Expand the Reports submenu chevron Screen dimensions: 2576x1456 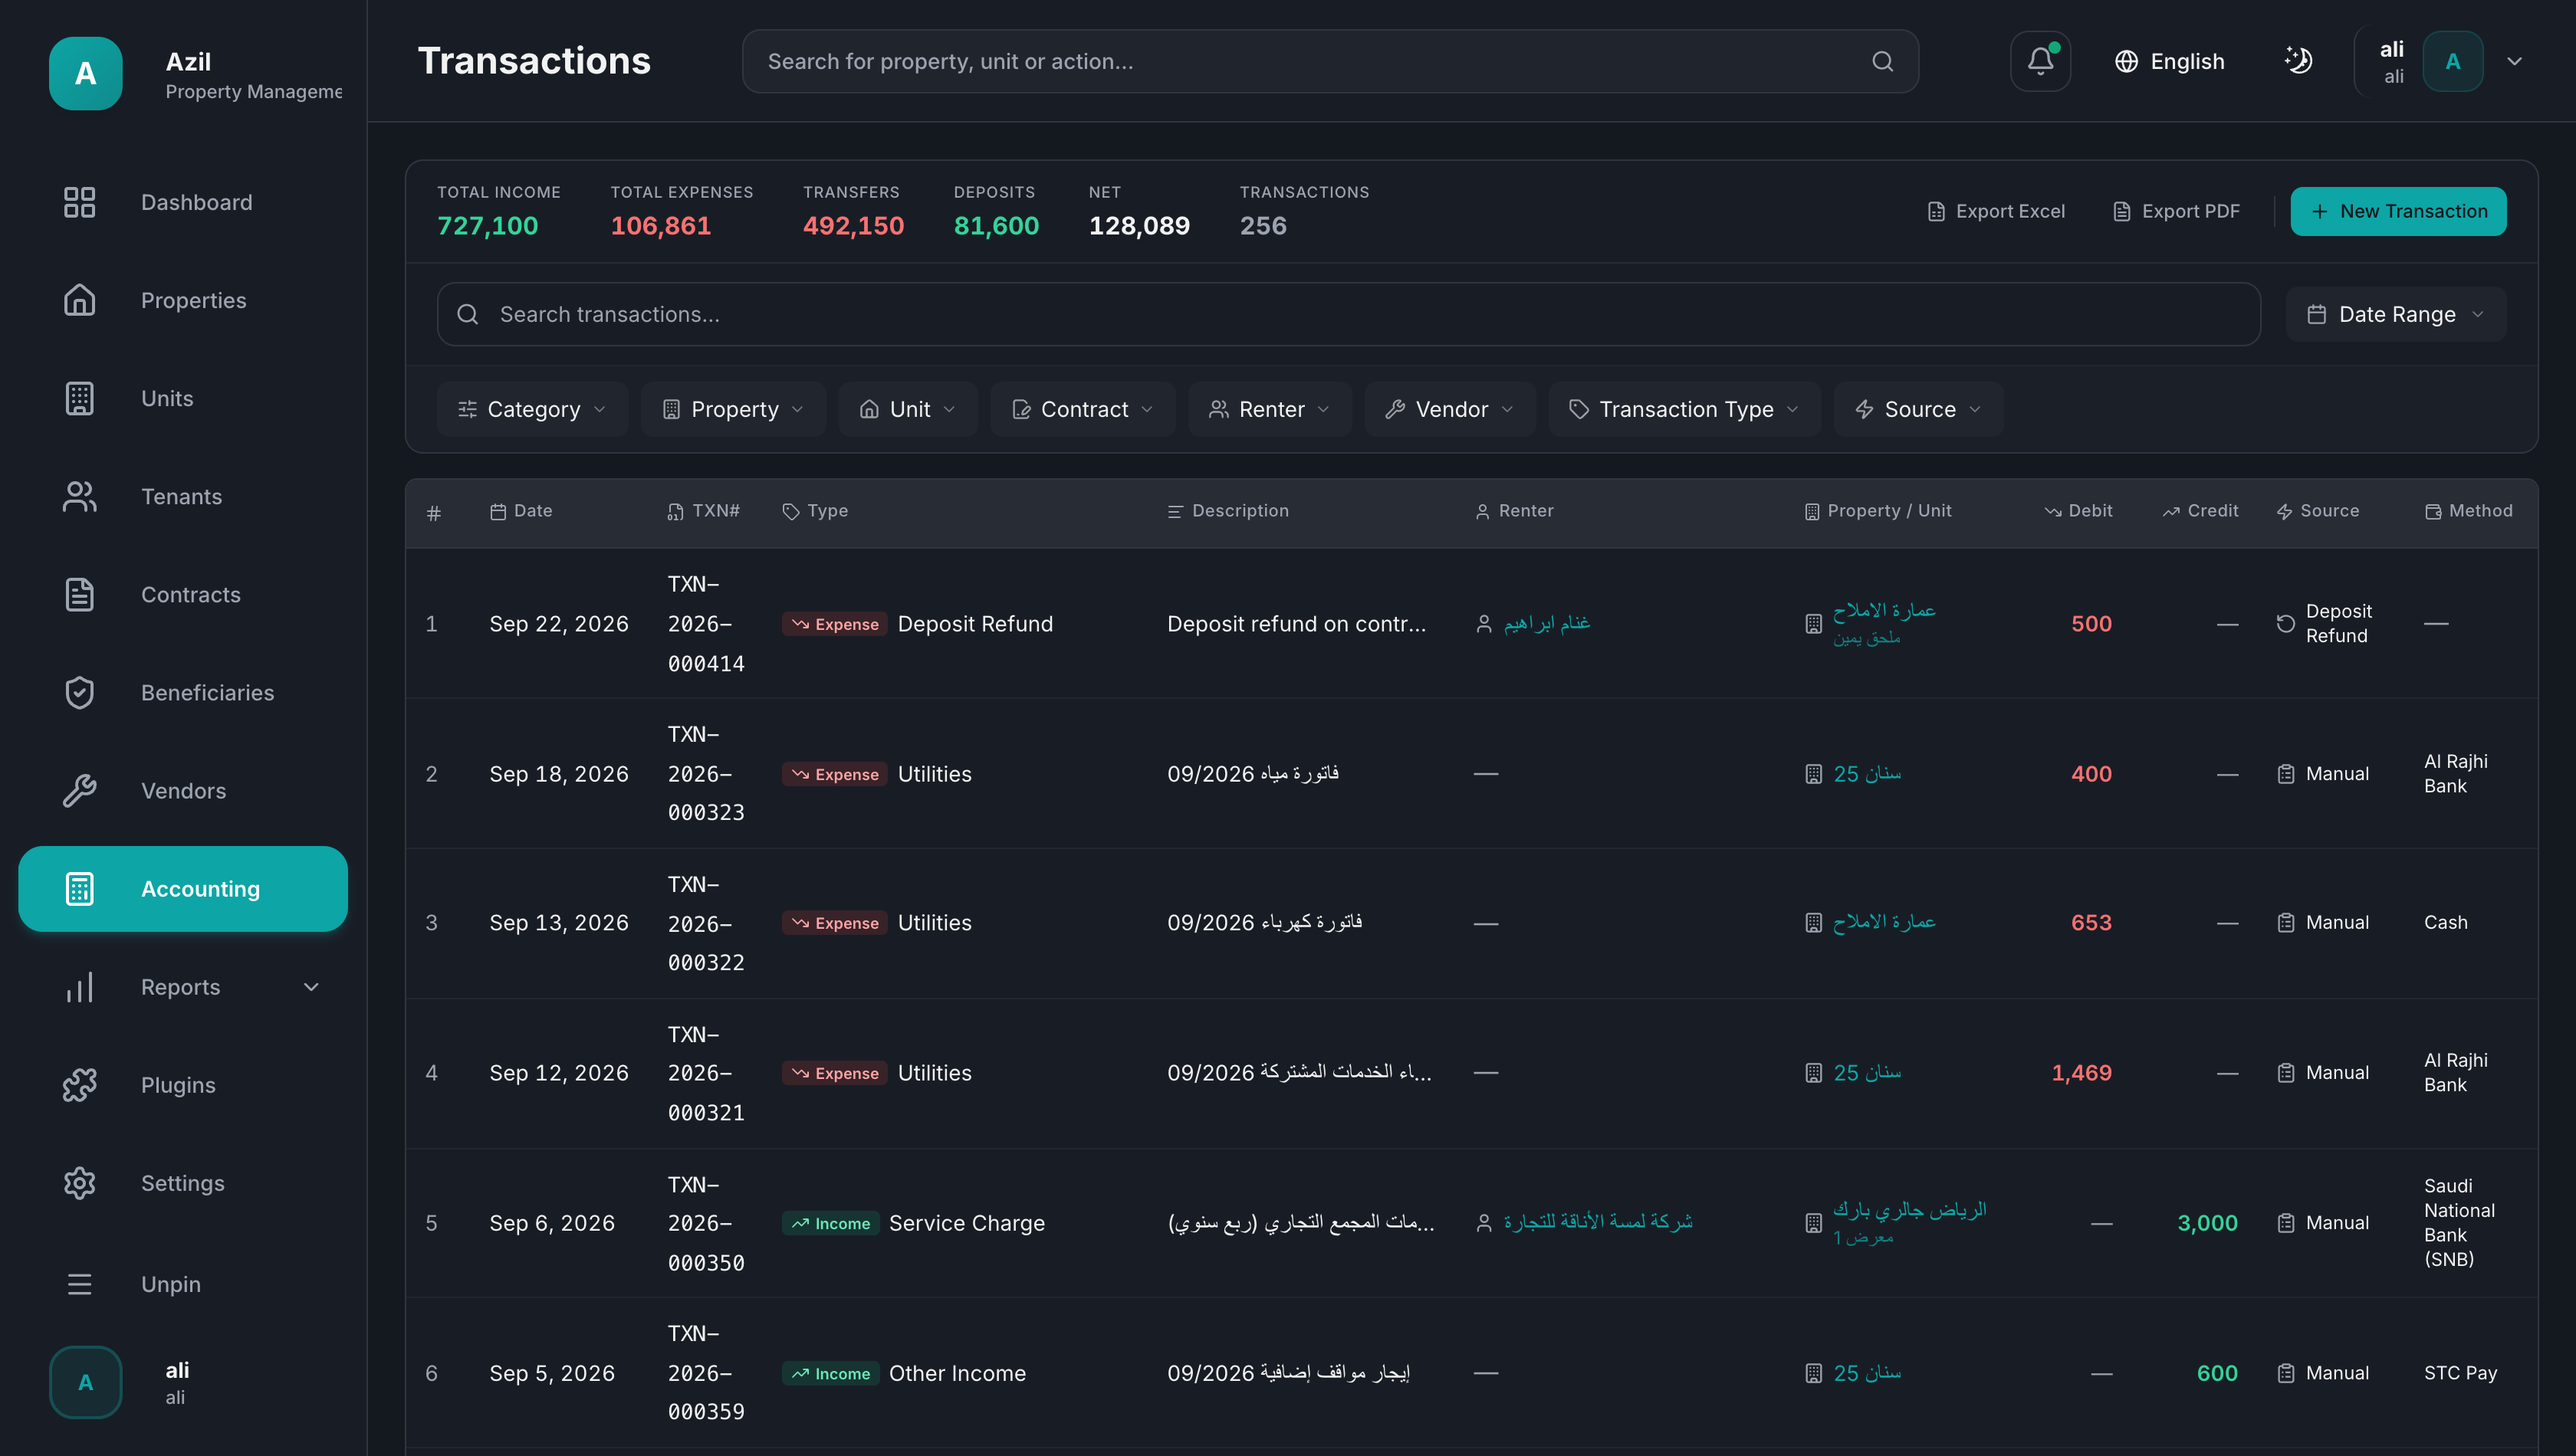311,987
